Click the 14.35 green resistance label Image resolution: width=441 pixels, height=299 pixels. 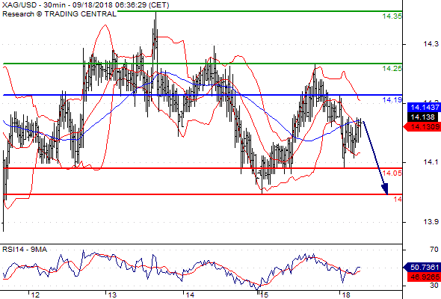click(392, 16)
